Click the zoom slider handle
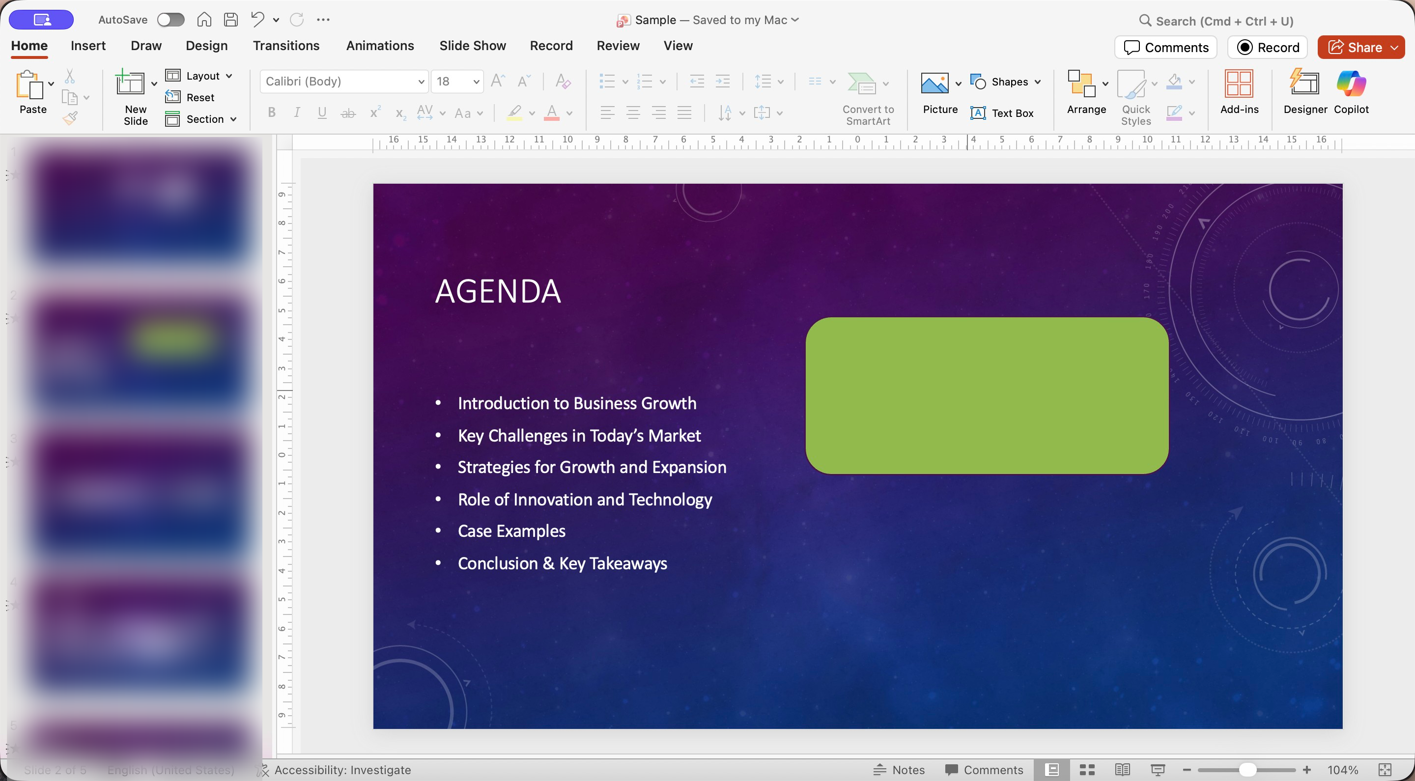 pos(1248,770)
